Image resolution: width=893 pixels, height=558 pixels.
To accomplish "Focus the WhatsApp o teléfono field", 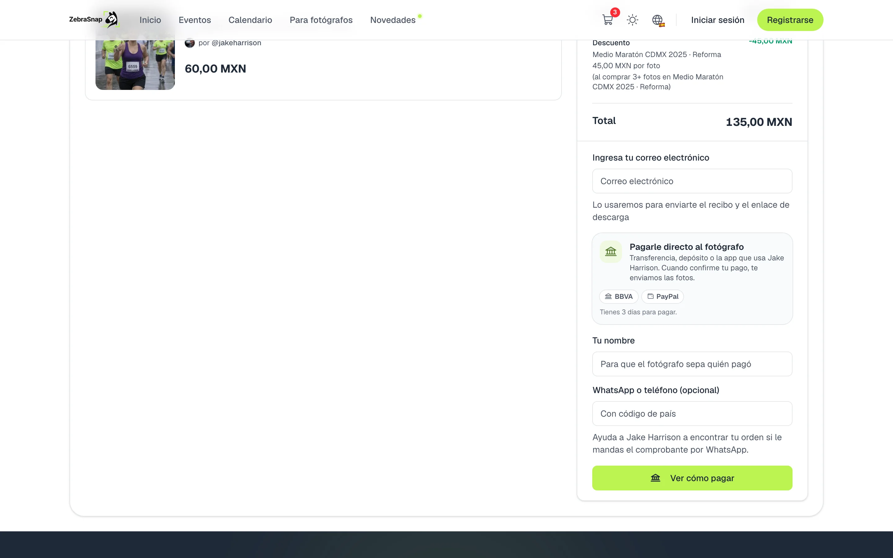I will [x=692, y=414].
